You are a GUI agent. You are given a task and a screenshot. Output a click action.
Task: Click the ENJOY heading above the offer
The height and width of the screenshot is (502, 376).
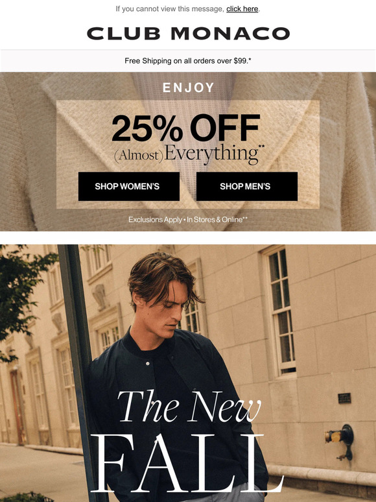[x=188, y=88]
